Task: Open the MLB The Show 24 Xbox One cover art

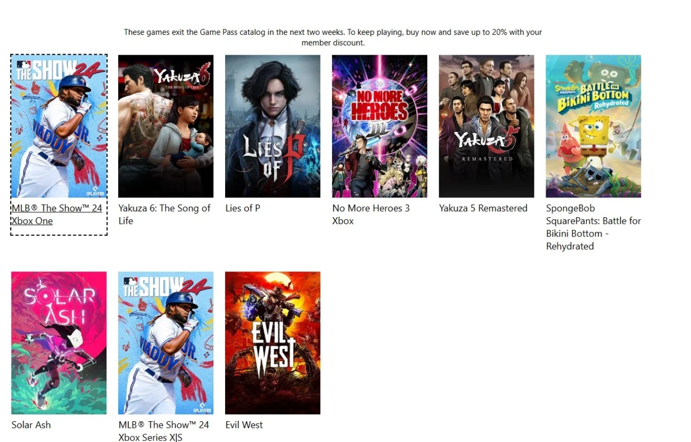Action: (x=59, y=126)
